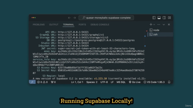Open the customize layout icon
Screen dimensions: 193x108
[169, 18]
